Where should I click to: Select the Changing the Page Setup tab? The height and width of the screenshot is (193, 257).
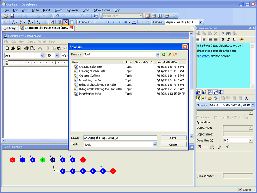pos(46,28)
